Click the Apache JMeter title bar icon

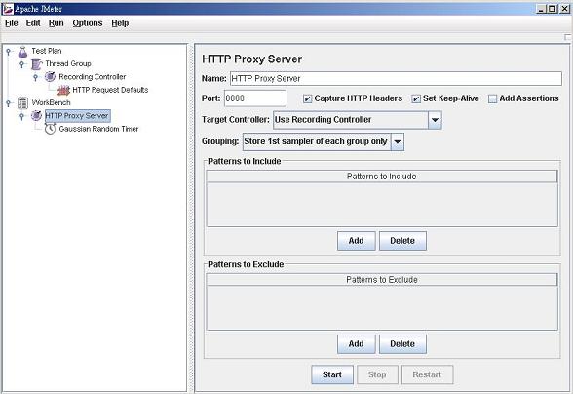tap(8, 9)
